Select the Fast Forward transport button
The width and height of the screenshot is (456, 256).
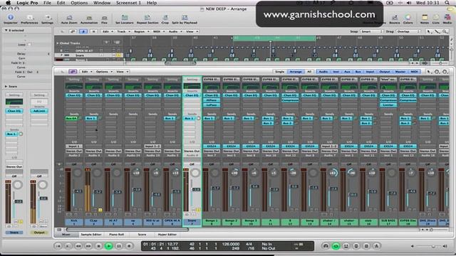click(x=88, y=246)
